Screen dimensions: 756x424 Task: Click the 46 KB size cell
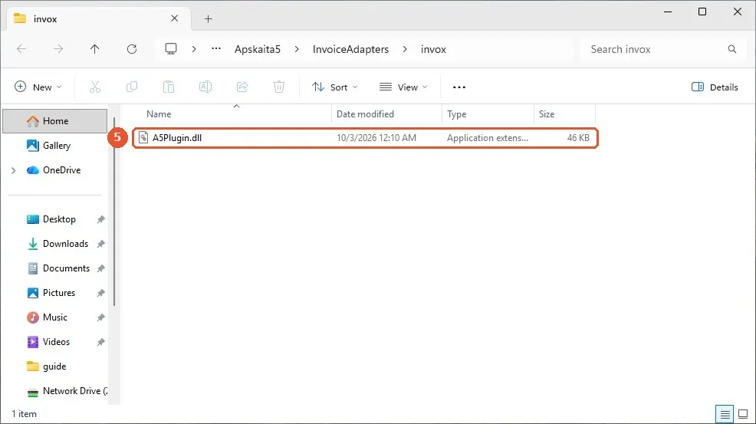(x=577, y=138)
